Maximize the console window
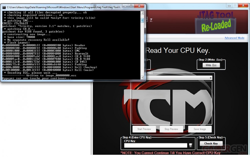 point(131,6)
